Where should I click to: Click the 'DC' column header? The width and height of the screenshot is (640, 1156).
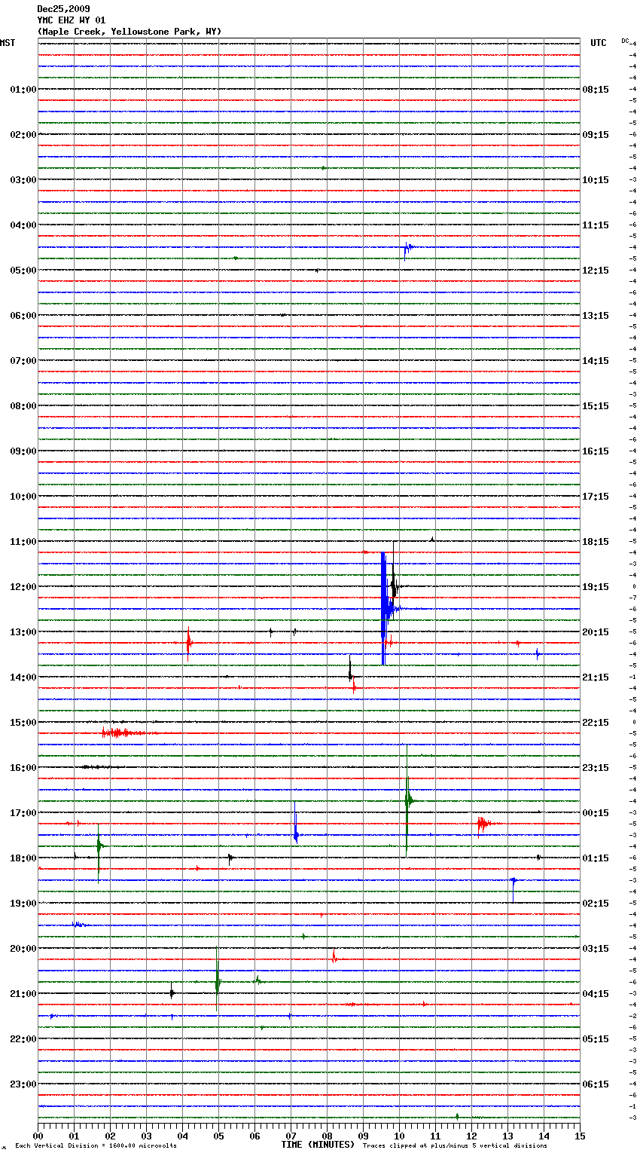[x=625, y=41]
